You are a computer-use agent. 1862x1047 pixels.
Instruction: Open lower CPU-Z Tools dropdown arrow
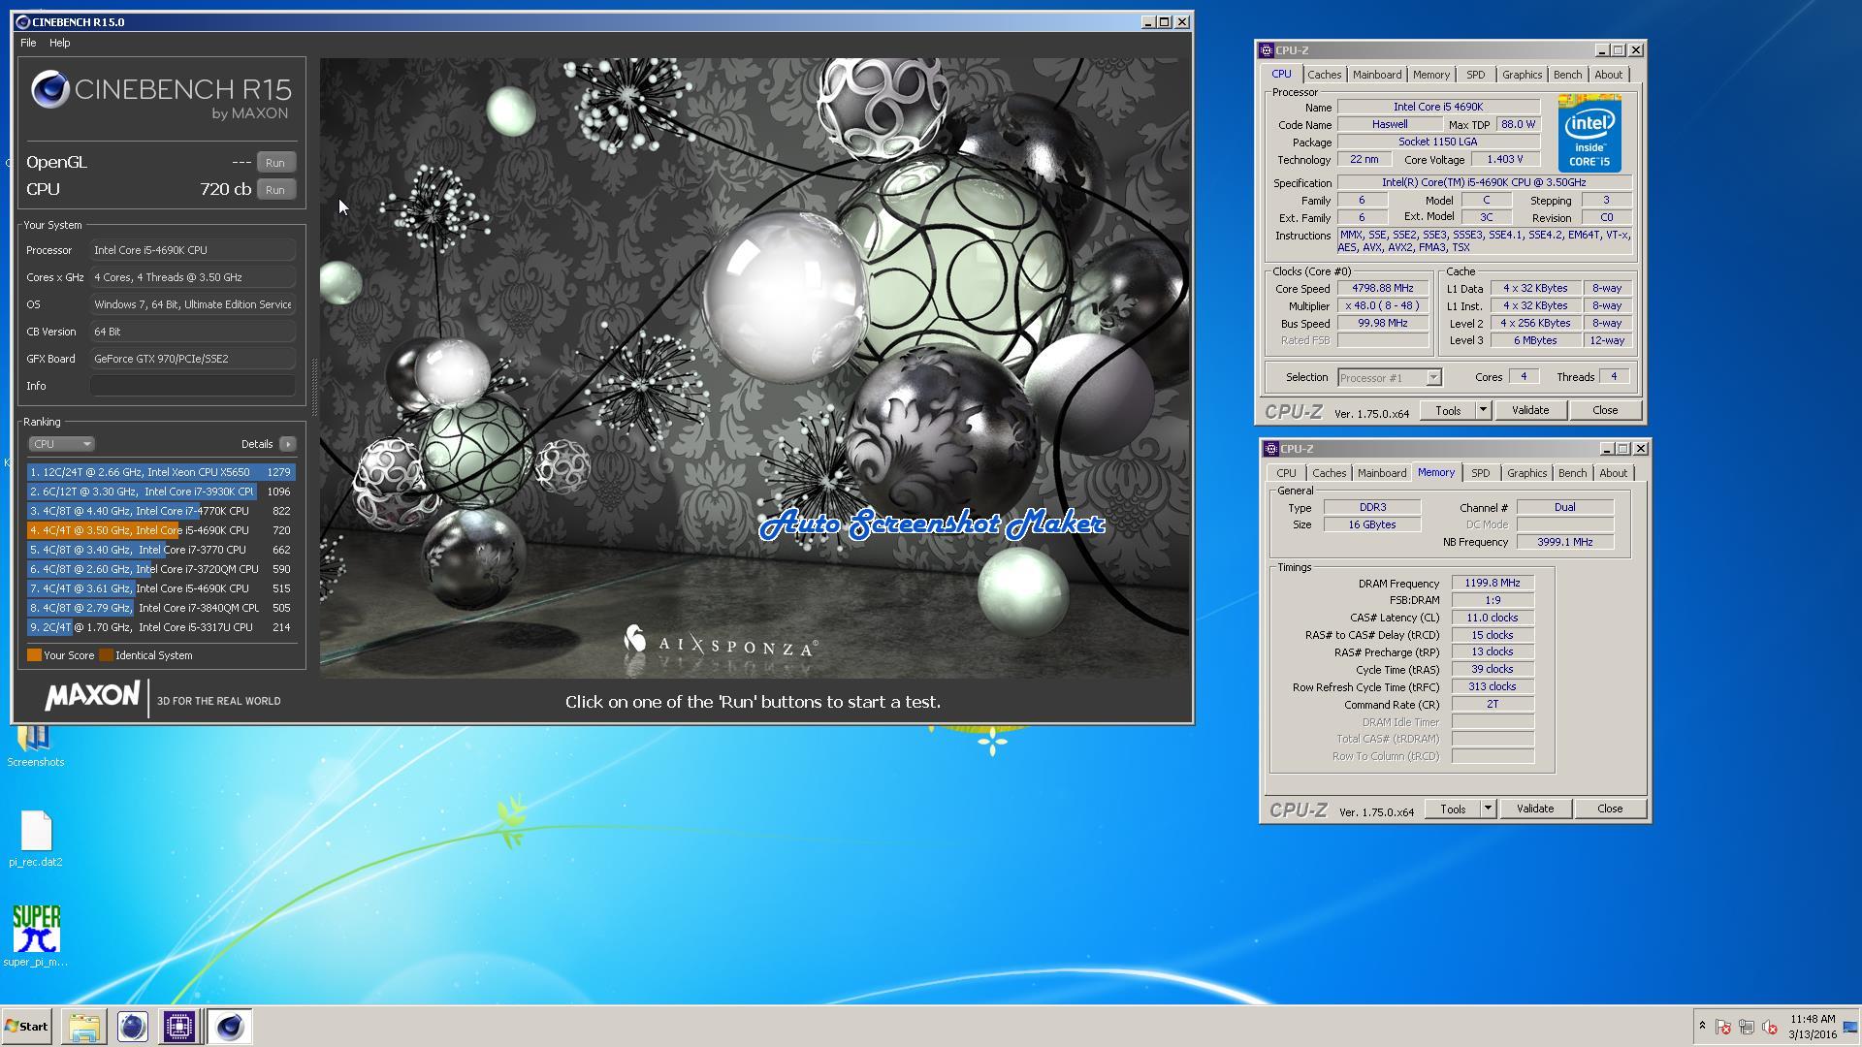(x=1488, y=809)
